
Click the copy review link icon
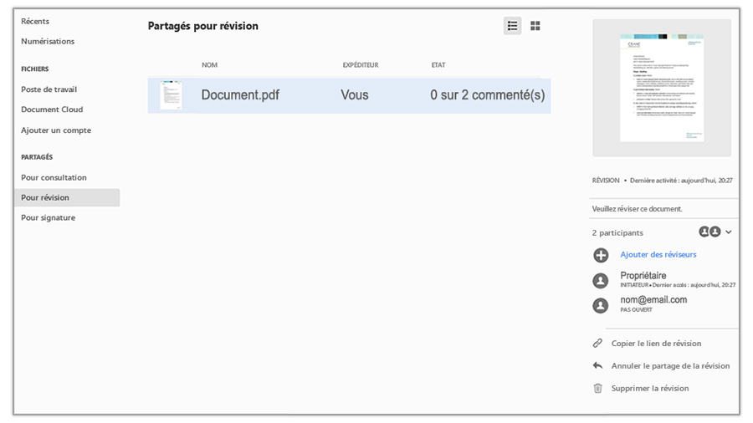point(597,344)
